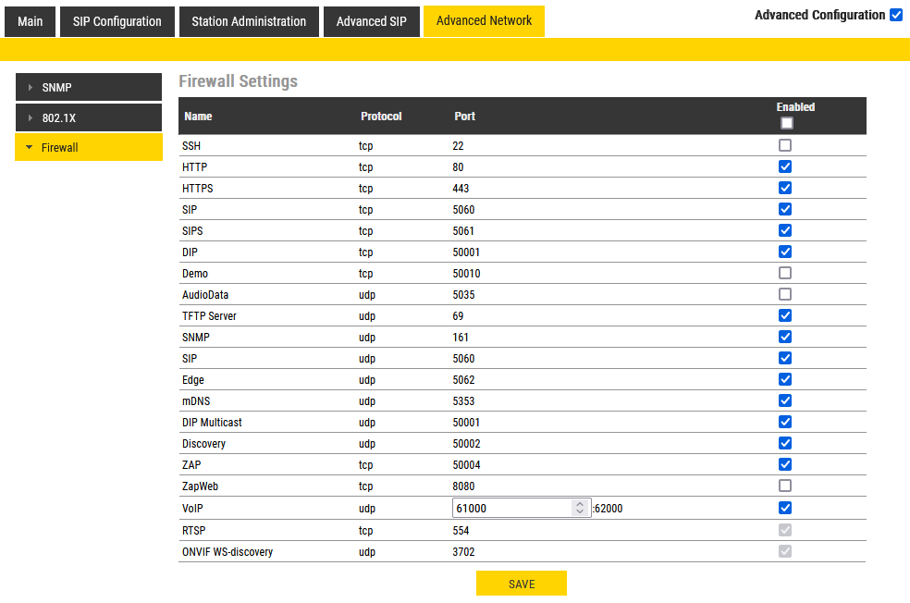Click the VoIP port stepper arrows
Image resolution: width=910 pixels, height=603 pixels.
pos(580,508)
